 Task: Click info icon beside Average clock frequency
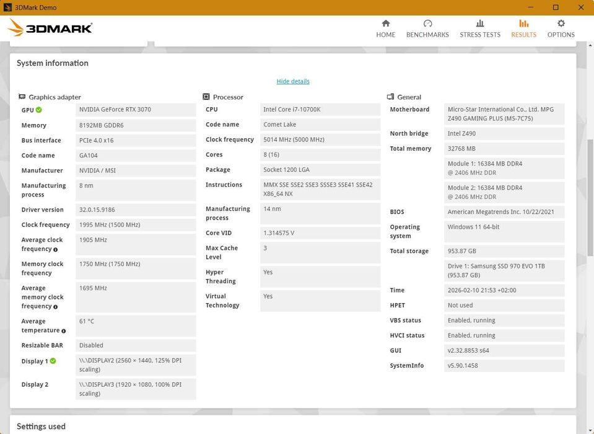point(55,249)
